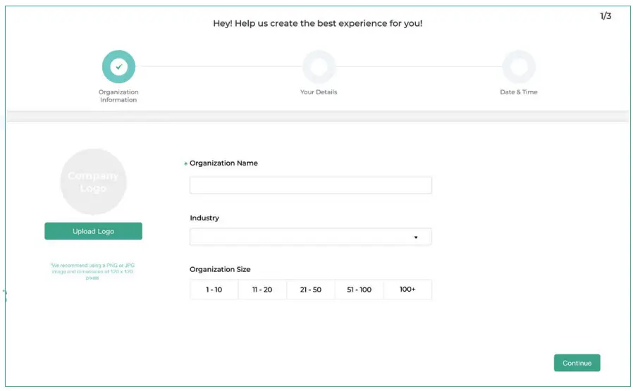Pick the 21 - 50 organization size
The height and width of the screenshot is (391, 633).
pos(311,290)
